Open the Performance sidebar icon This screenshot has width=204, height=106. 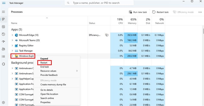tap(3, 27)
